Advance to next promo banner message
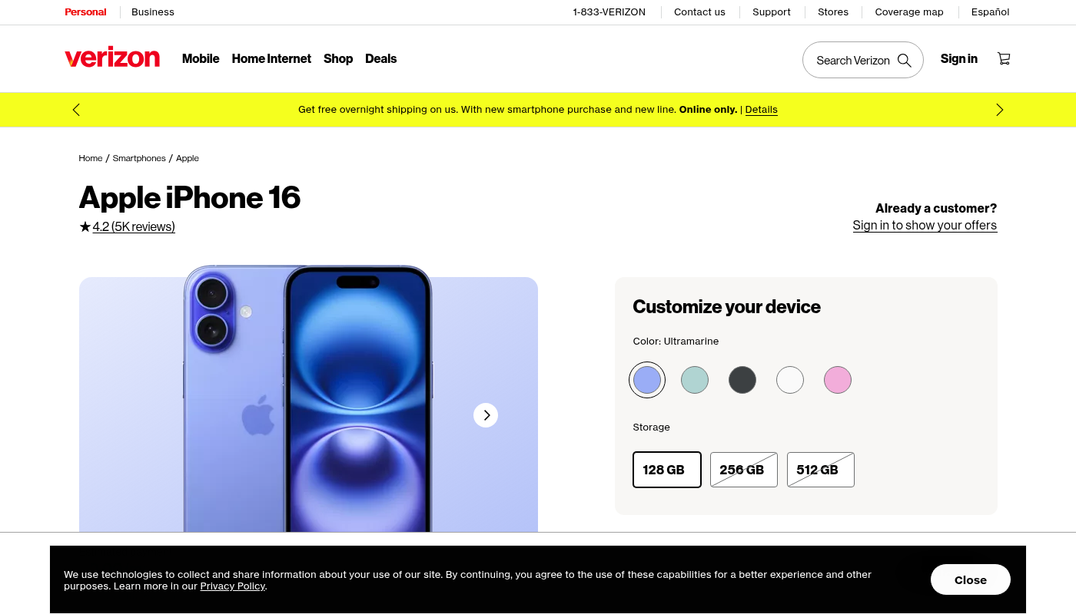This screenshot has width=1076, height=614. [x=999, y=110]
